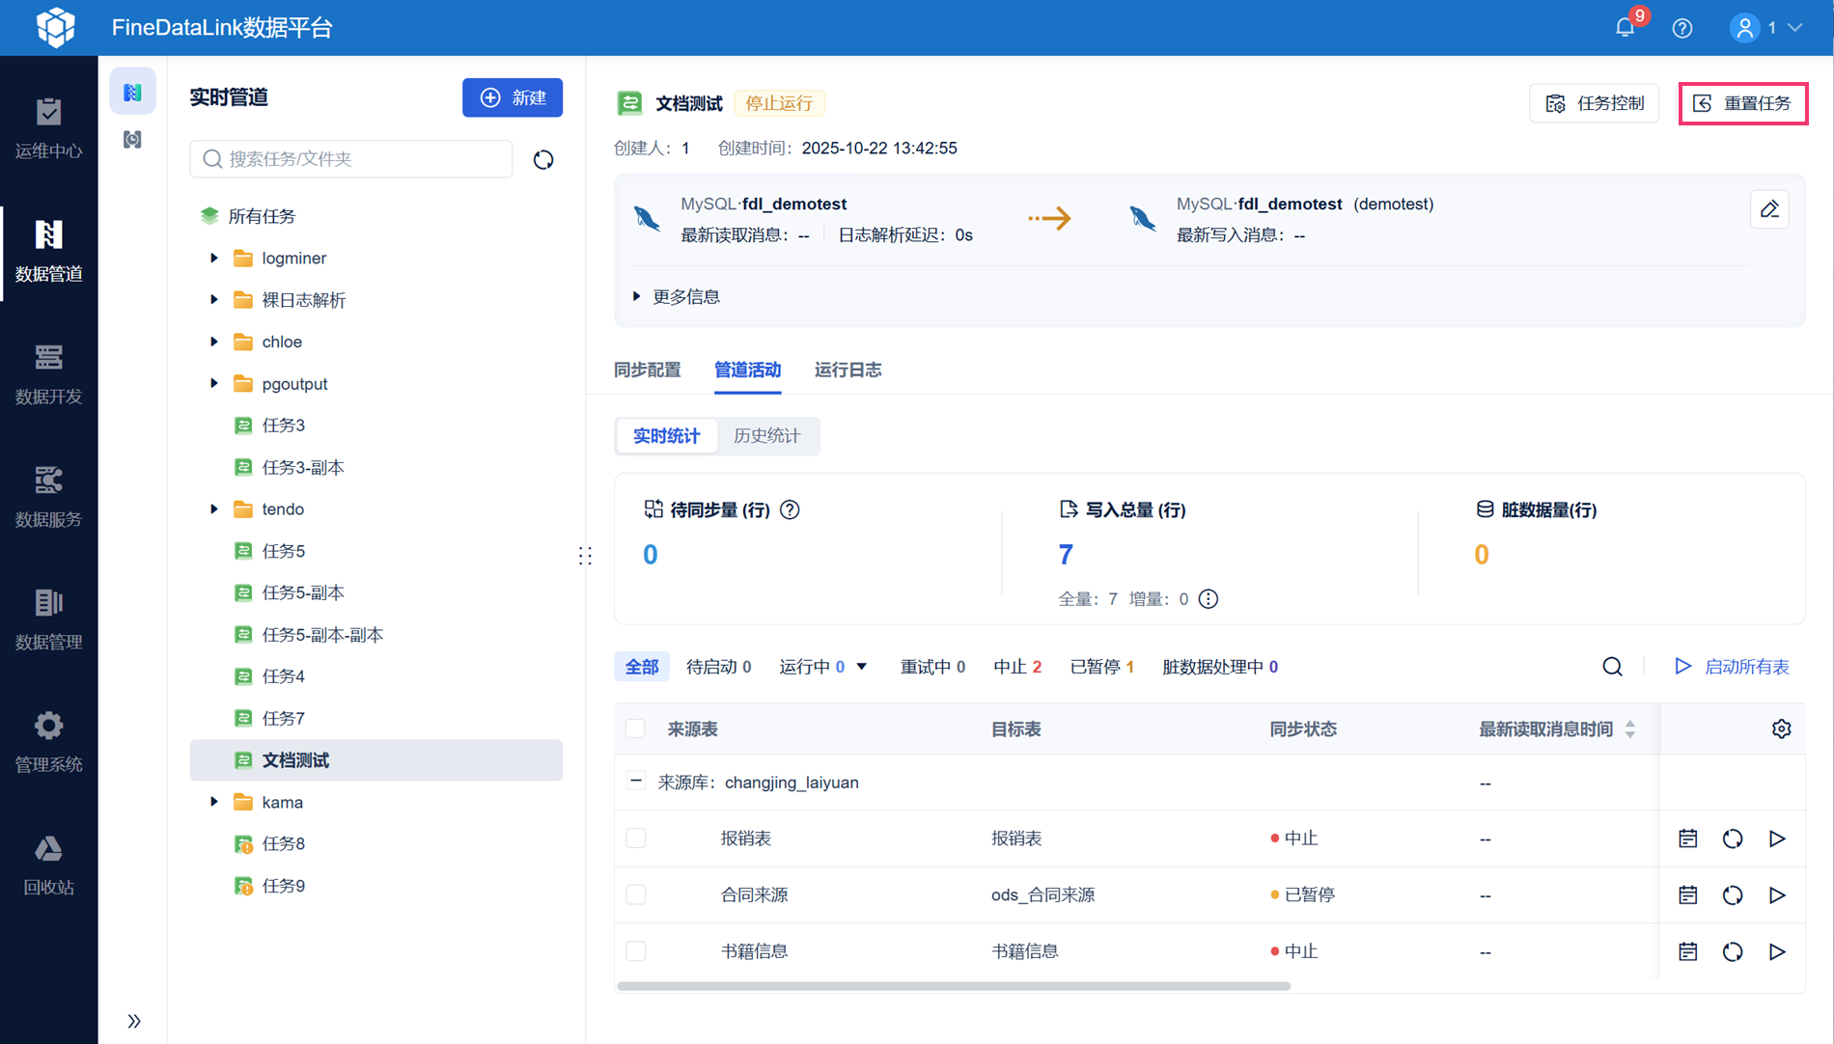Expand 更多信息 details
1834x1044 pixels.
(677, 296)
